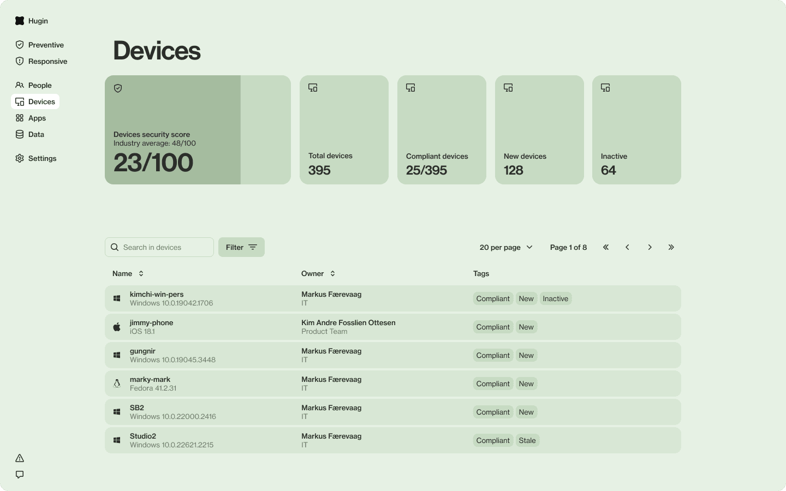Click the Hugin logo icon
Image resolution: width=786 pixels, height=491 pixels.
coord(20,21)
